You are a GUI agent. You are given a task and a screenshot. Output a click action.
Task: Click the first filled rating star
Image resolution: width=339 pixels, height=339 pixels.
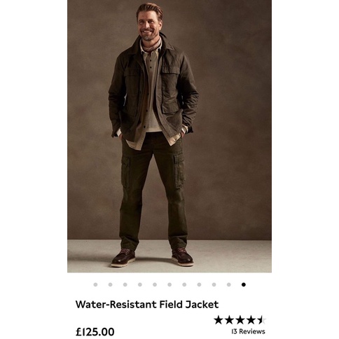click(x=219, y=320)
